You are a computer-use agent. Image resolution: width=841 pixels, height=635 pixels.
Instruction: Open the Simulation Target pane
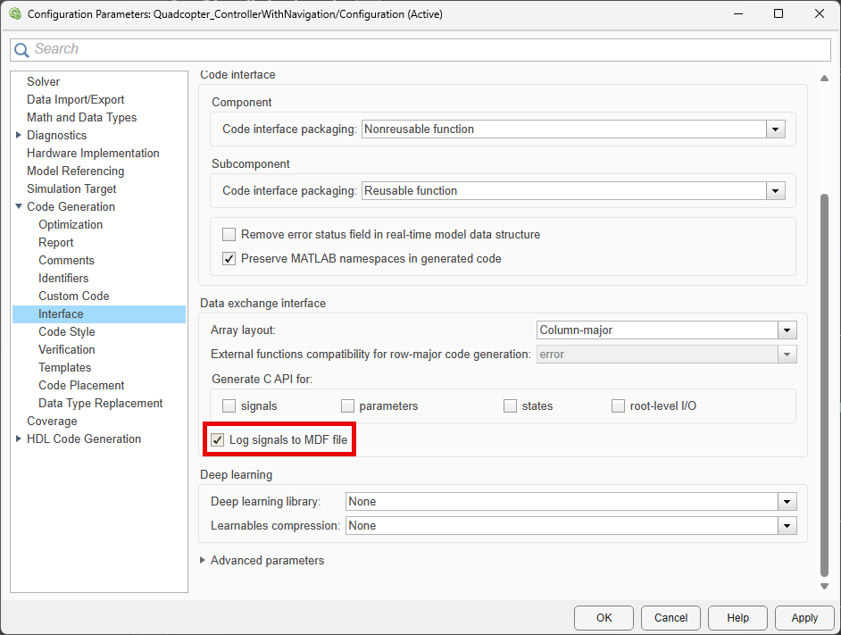(x=71, y=188)
